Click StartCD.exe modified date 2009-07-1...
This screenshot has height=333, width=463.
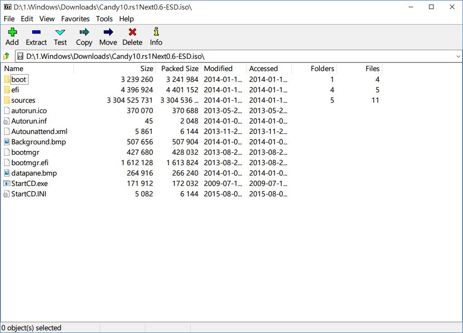pyautogui.click(x=223, y=183)
